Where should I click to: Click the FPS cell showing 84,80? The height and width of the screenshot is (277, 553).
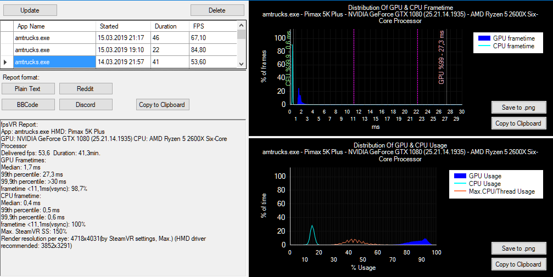coord(213,50)
